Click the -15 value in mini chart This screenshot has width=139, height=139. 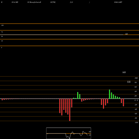point(90,135)
